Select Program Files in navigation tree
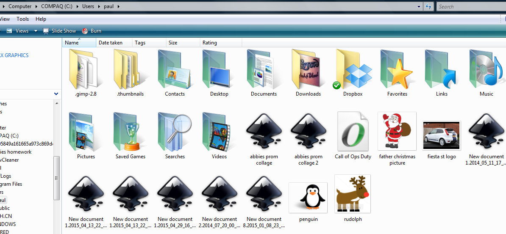 coord(11,184)
